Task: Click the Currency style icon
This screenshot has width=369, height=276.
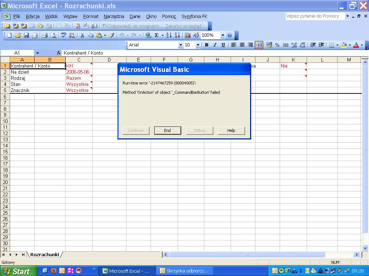Action: pos(269,45)
